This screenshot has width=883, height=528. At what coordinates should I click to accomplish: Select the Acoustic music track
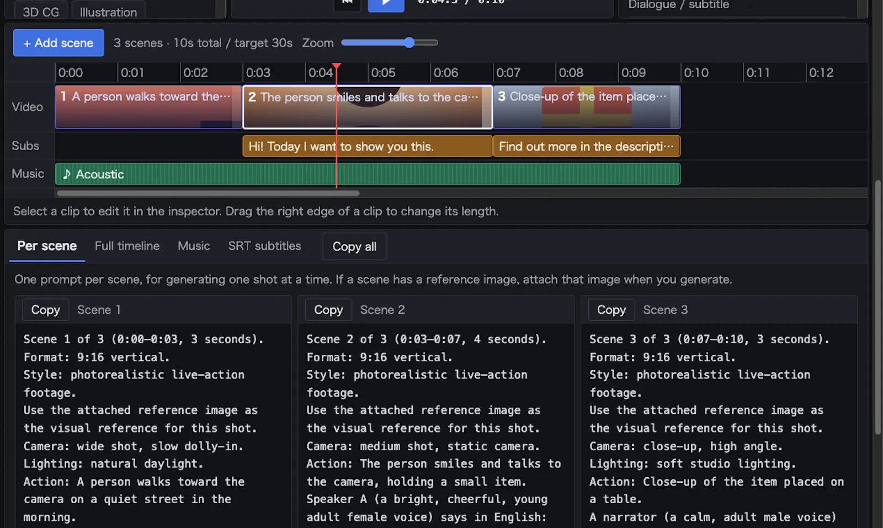click(x=368, y=174)
